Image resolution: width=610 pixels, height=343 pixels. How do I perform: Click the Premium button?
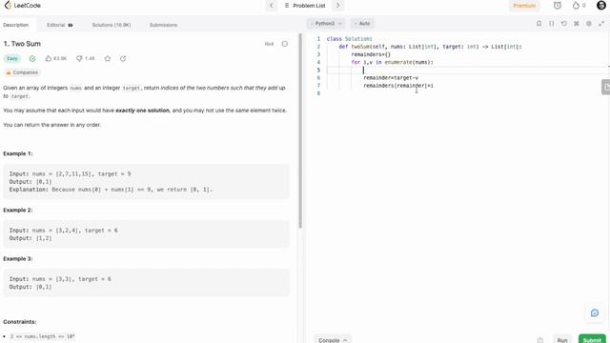(x=524, y=6)
